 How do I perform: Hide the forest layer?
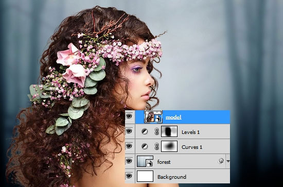point(129,161)
